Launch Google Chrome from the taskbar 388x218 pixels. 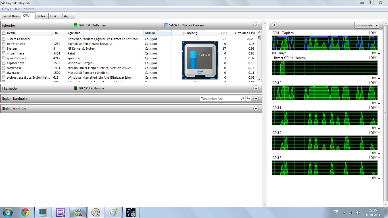25,212
